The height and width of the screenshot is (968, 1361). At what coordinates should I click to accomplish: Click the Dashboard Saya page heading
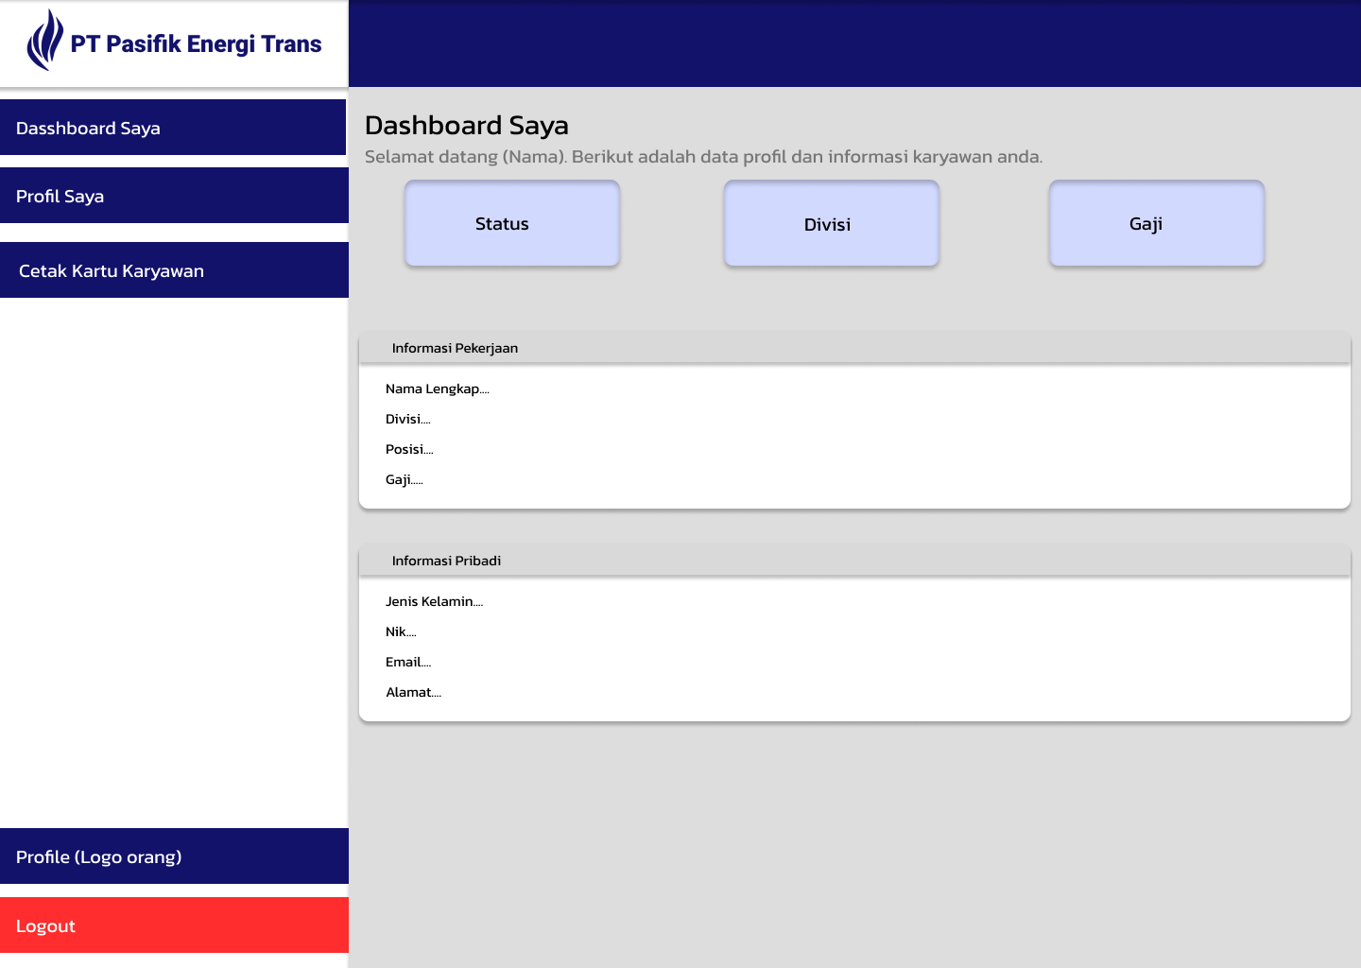click(x=467, y=126)
